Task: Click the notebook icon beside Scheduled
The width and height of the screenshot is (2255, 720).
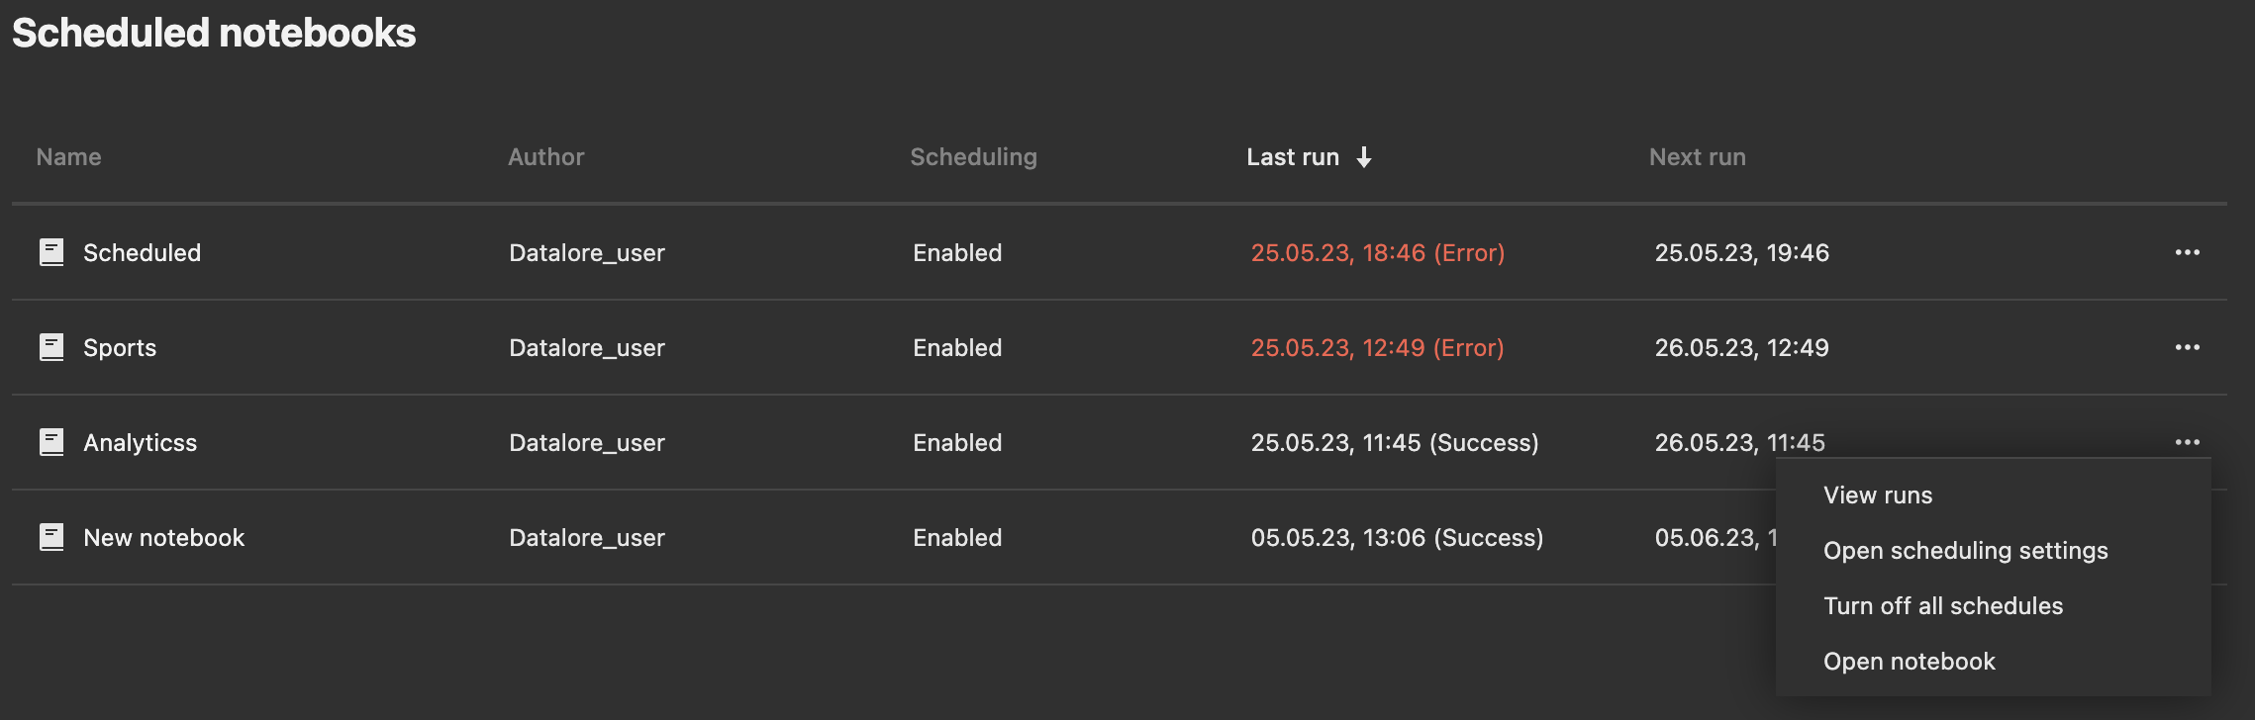Action: [50, 251]
